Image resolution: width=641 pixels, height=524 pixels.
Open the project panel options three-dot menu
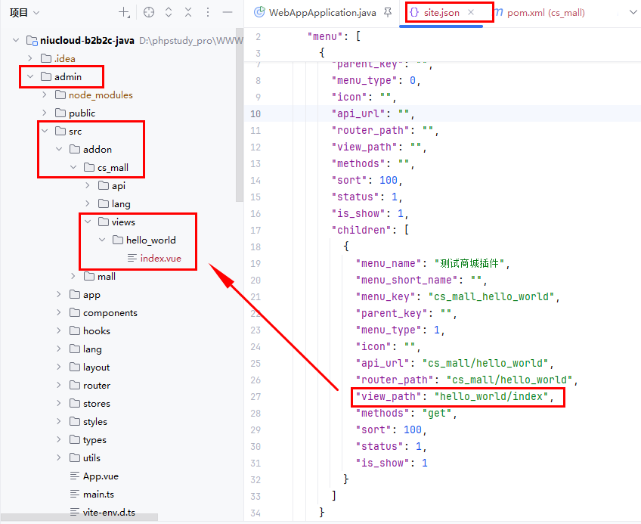pyautogui.click(x=208, y=13)
